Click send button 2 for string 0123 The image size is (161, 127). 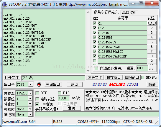tap(152, 28)
